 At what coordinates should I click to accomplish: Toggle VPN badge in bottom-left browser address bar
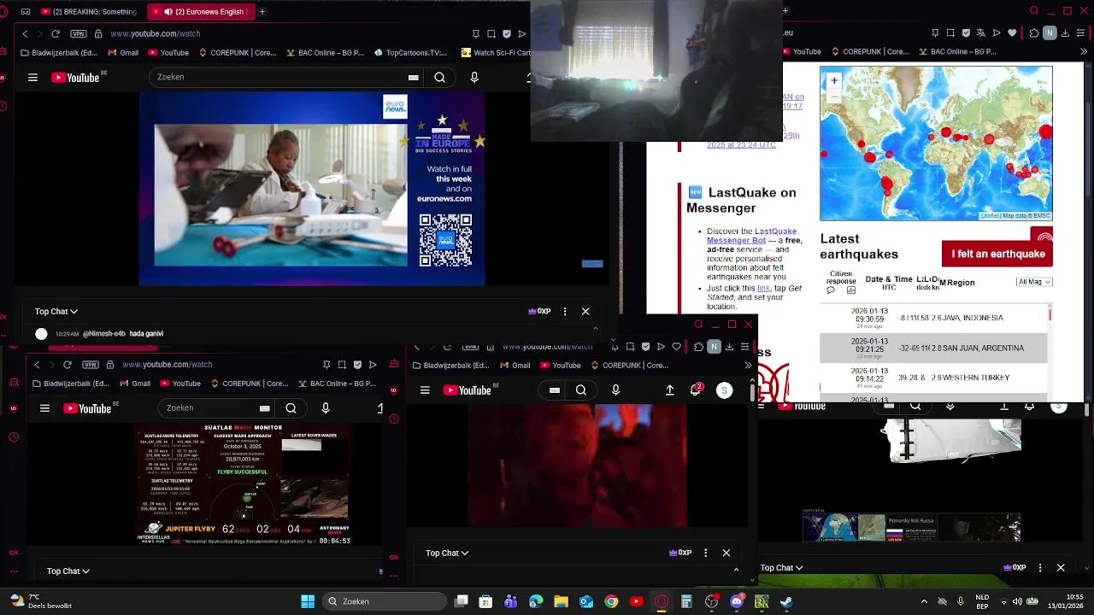91,365
